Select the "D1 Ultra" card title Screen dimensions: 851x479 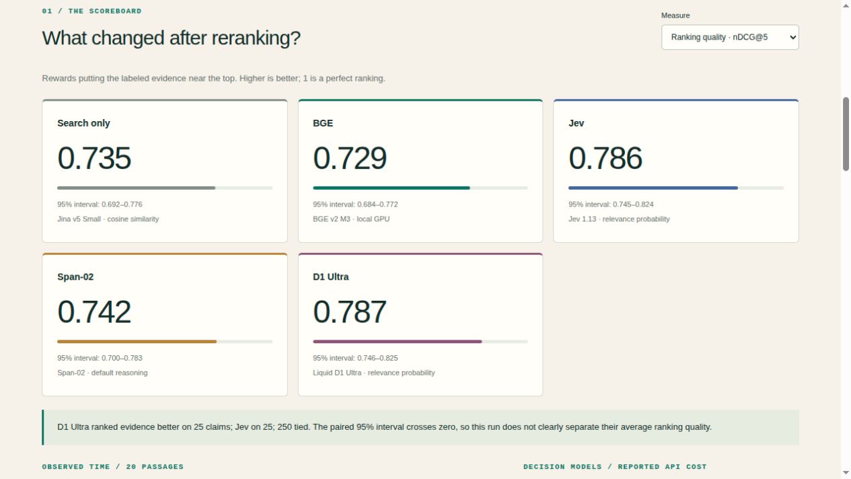tap(331, 277)
